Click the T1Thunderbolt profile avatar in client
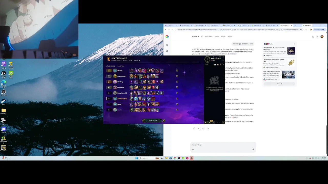This screenshot has height=184, width=328. (x=207, y=60)
